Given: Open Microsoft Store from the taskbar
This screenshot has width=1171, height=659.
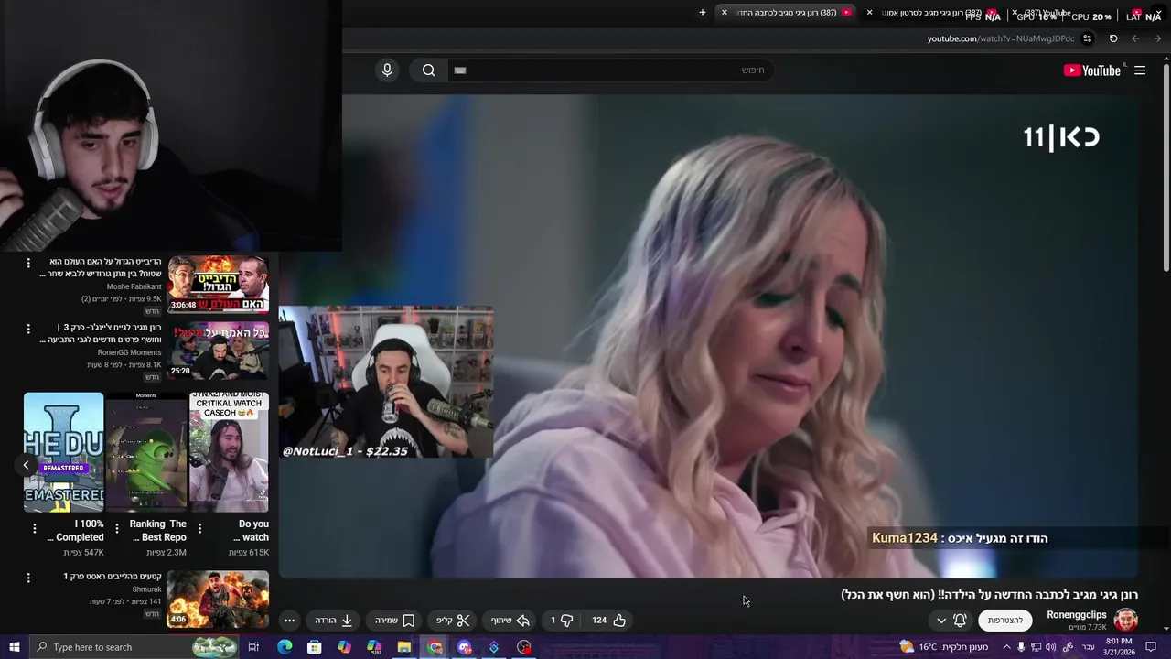Looking at the screenshot, I should 314,647.
